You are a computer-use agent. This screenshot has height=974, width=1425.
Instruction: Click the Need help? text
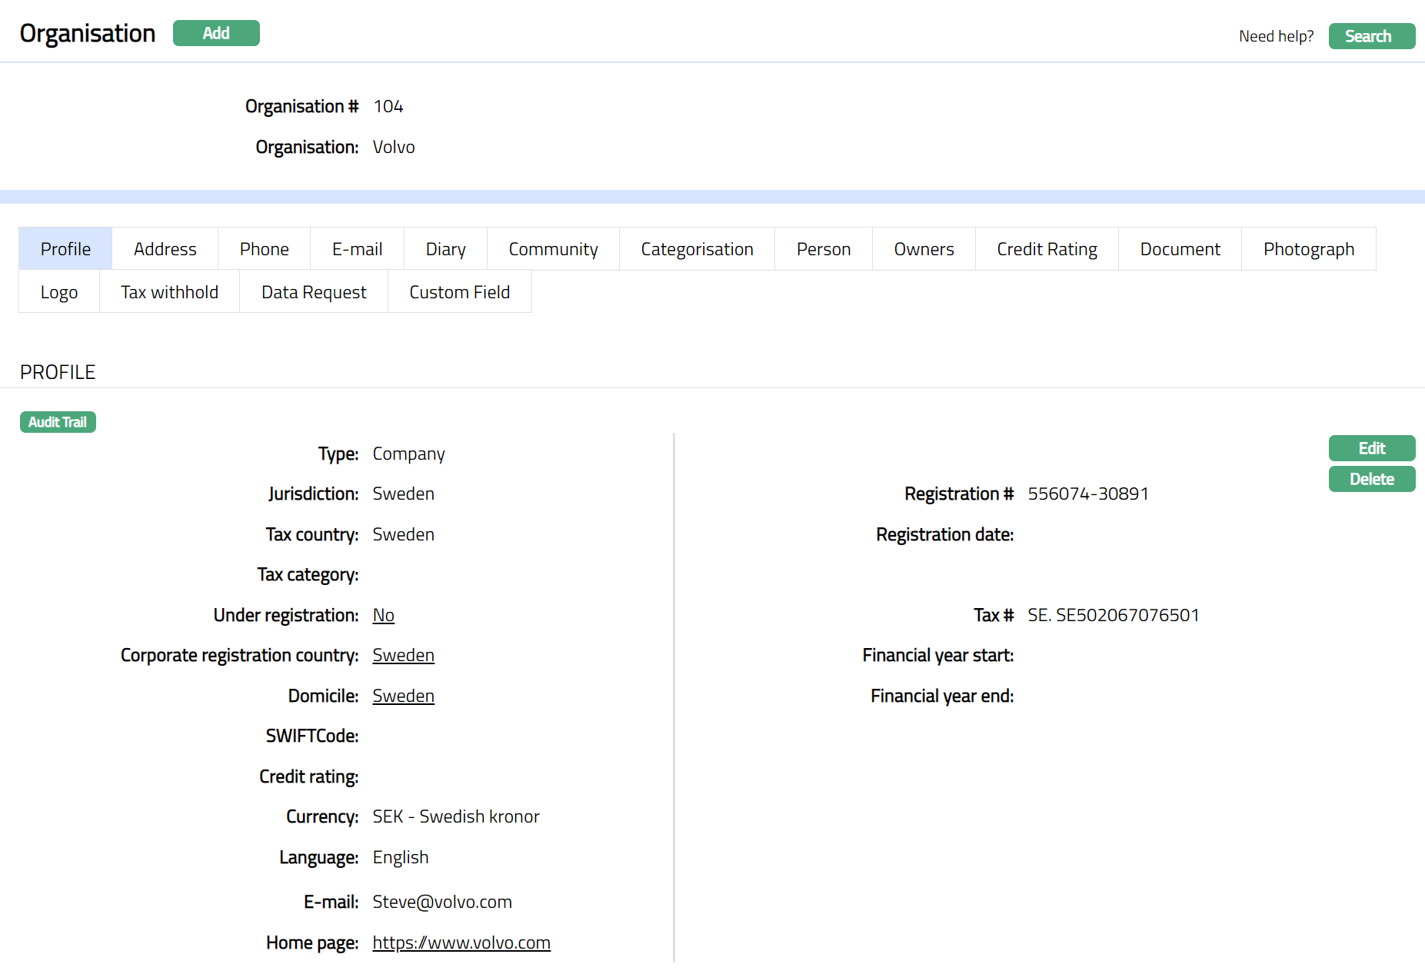(x=1276, y=36)
